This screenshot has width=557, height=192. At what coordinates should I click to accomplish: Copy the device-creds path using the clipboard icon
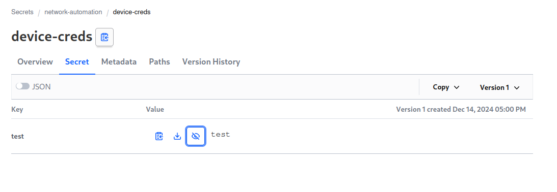[104, 37]
